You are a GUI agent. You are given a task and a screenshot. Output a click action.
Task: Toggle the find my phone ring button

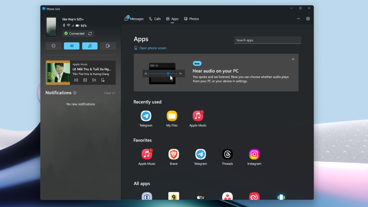[x=108, y=46]
